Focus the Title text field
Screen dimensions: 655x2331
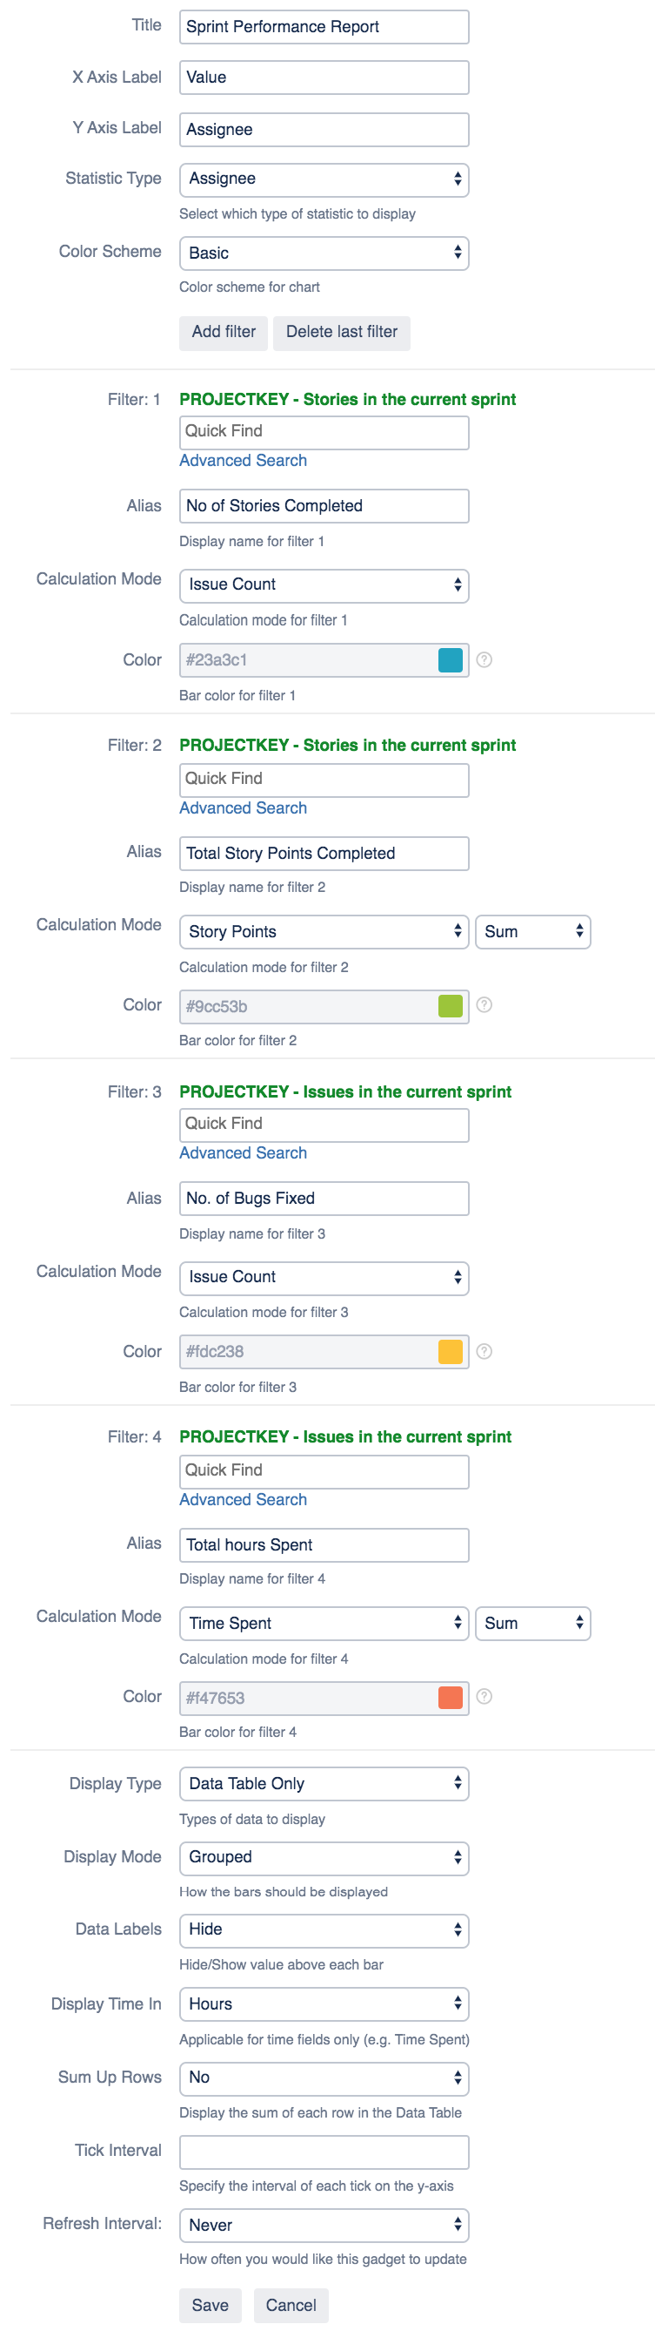point(324,27)
